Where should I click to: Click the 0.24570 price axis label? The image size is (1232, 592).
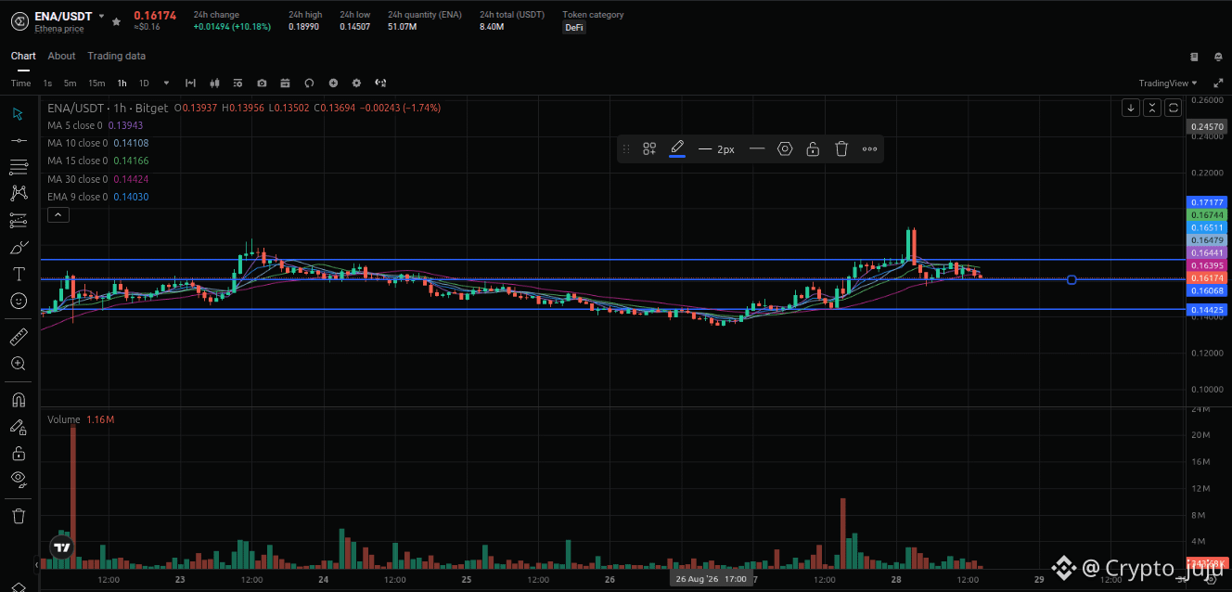[x=1207, y=126]
